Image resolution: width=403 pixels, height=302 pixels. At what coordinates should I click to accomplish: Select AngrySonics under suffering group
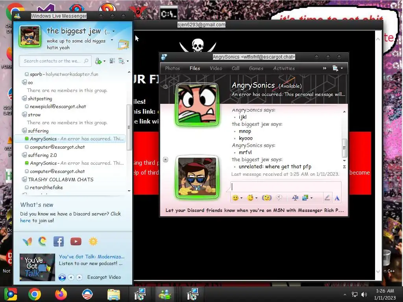pyautogui.click(x=70, y=139)
